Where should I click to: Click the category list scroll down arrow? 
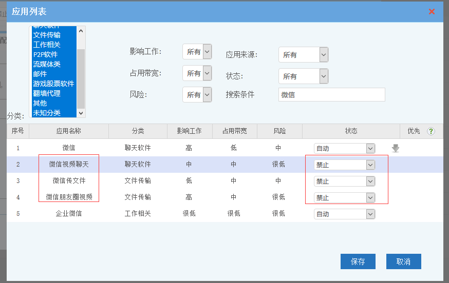[81, 113]
